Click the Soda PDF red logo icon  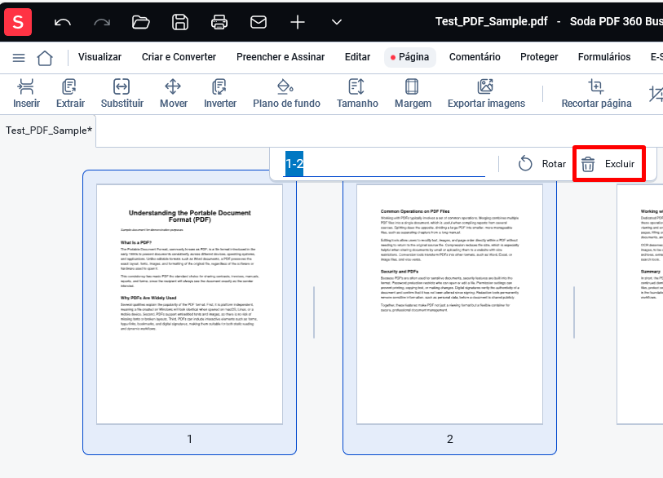click(18, 21)
